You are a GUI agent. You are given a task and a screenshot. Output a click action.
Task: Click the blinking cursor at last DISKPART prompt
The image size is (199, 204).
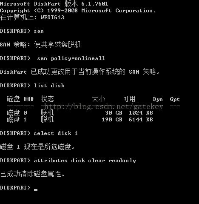(36, 190)
